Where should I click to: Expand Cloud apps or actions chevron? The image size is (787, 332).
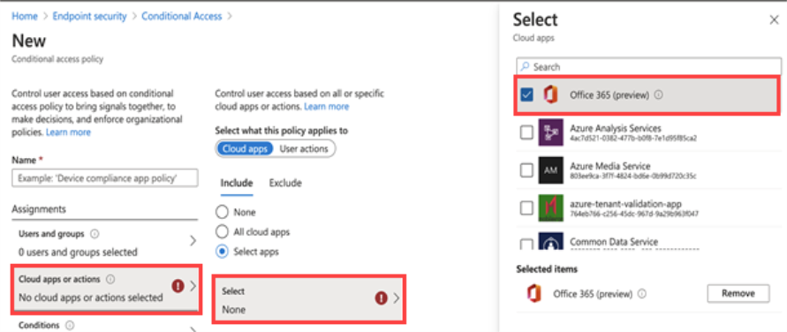point(193,286)
